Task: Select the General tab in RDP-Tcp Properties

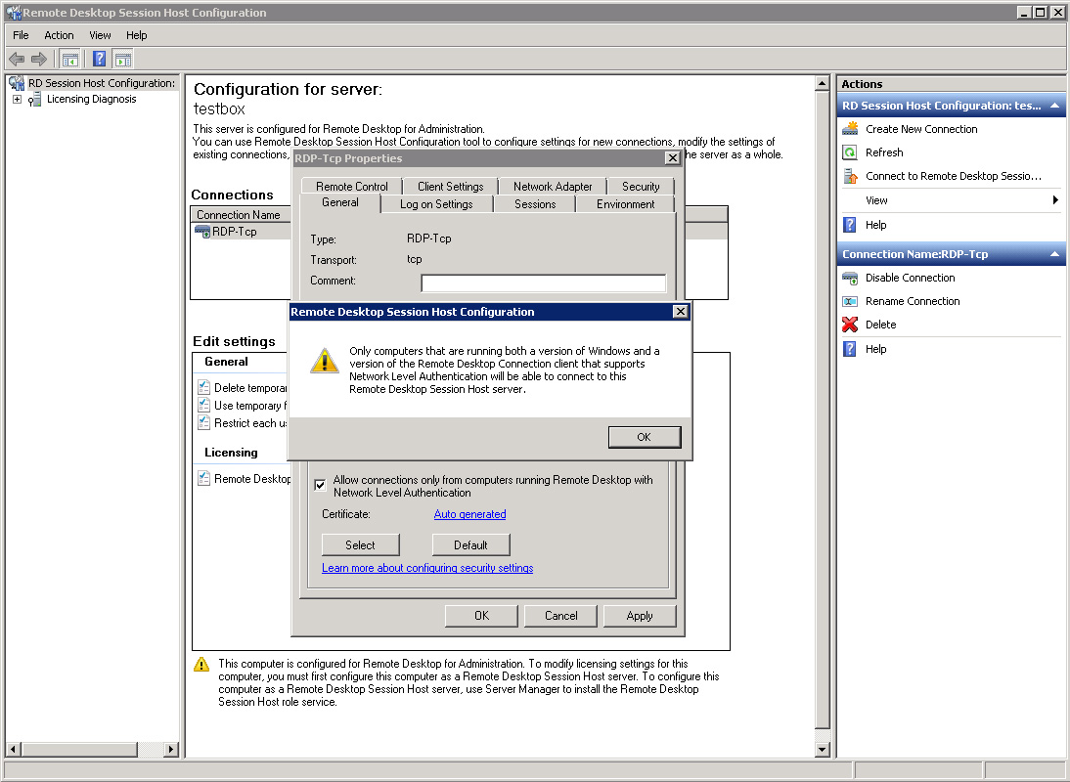Action: coord(339,202)
